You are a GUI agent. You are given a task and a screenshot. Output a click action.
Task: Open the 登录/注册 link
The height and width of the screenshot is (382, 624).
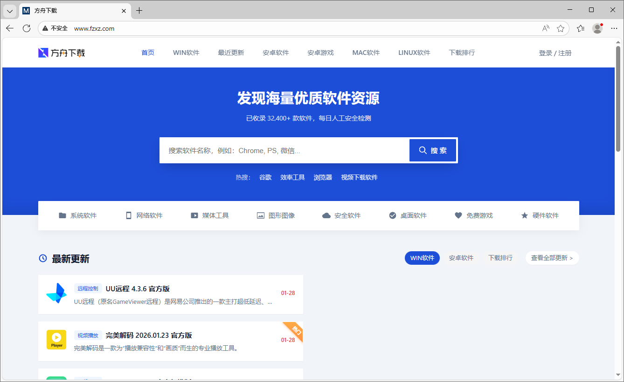555,53
